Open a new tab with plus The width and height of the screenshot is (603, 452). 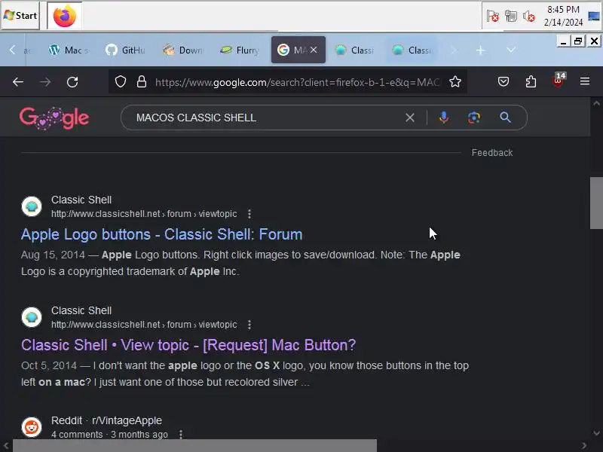pyautogui.click(x=480, y=50)
